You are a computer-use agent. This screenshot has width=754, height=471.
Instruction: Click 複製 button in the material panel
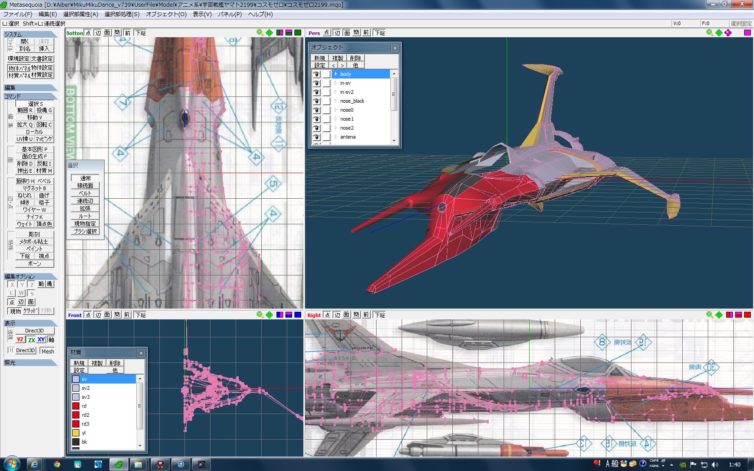(97, 363)
